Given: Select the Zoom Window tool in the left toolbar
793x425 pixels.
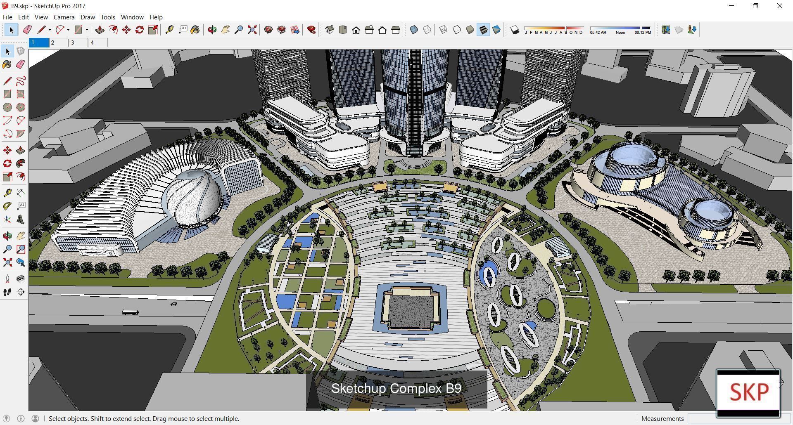Looking at the screenshot, I should [x=21, y=249].
